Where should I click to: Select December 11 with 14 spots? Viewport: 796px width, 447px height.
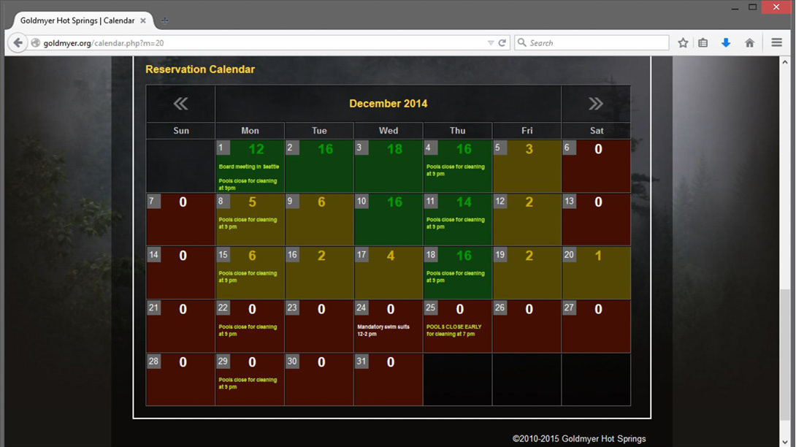457,219
